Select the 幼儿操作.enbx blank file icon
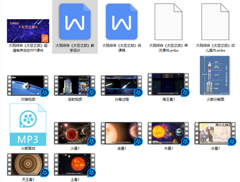 [x=215, y=22]
